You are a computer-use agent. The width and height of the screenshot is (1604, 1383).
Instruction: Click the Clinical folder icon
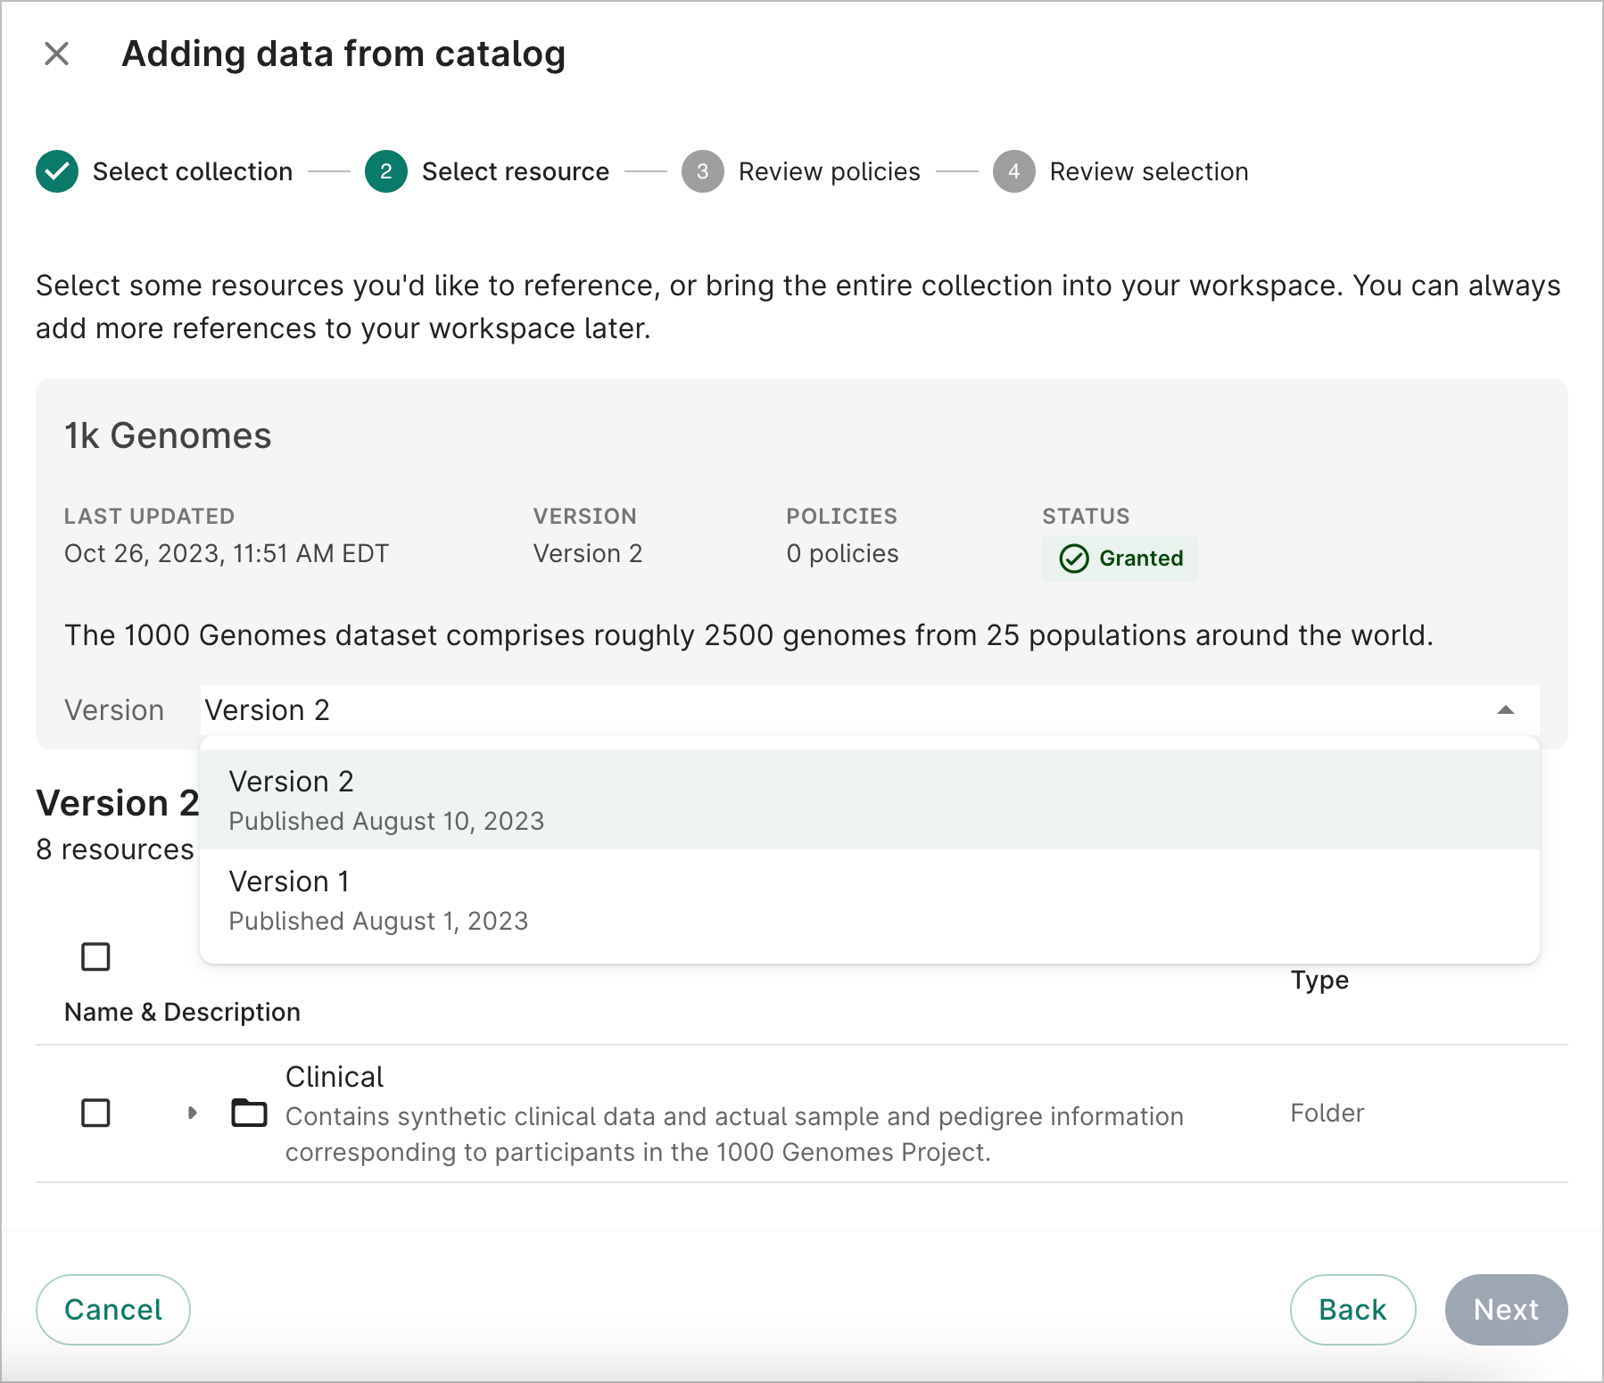tap(249, 1113)
